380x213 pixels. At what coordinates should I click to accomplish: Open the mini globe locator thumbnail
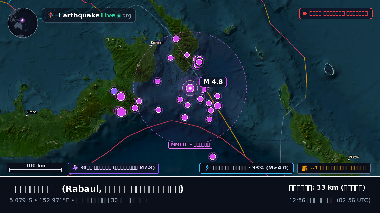click(x=23, y=23)
